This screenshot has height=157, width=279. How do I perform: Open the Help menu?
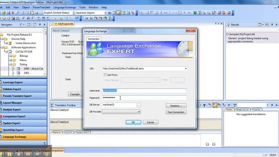(104, 7)
